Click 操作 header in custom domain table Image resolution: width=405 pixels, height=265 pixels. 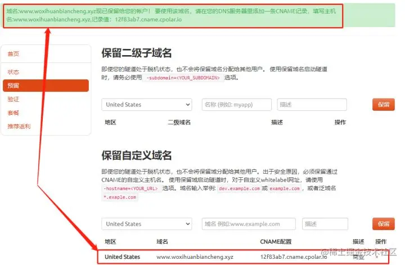pos(381,242)
